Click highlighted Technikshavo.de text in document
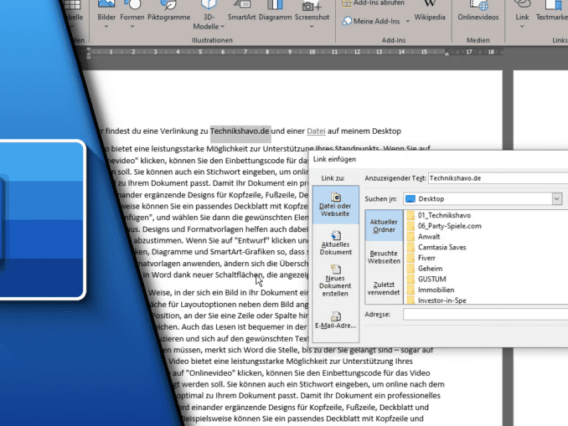Screen dimensions: 568x426 240,131
